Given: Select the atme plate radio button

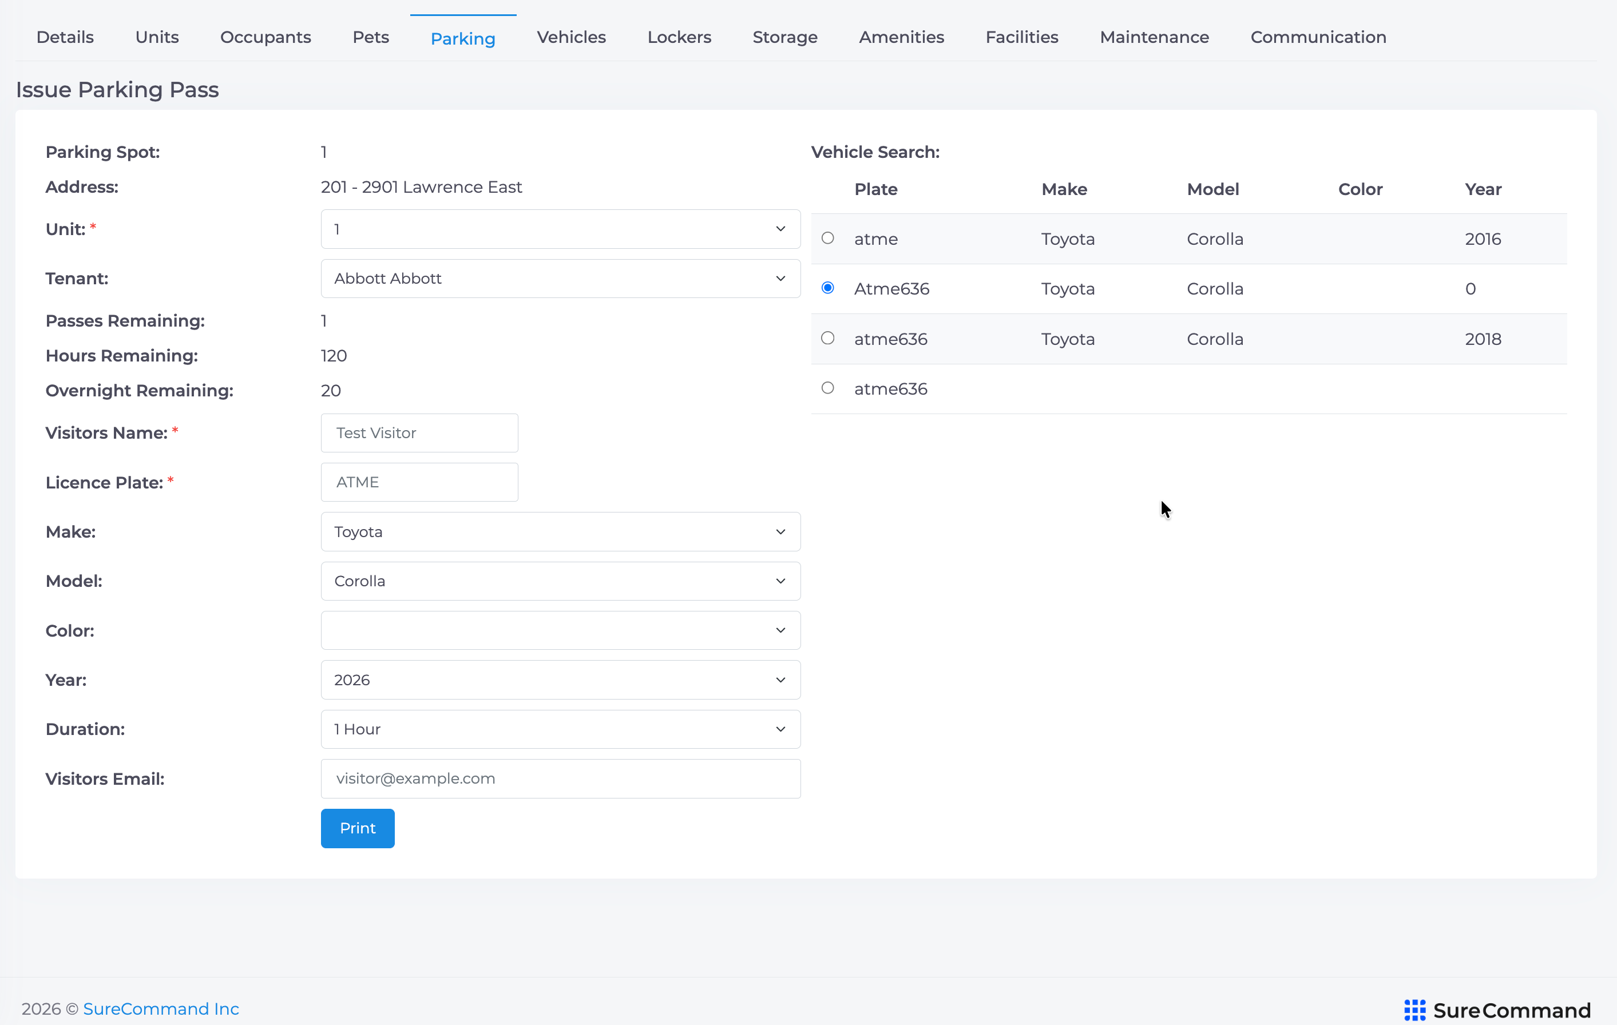Looking at the screenshot, I should 827,239.
